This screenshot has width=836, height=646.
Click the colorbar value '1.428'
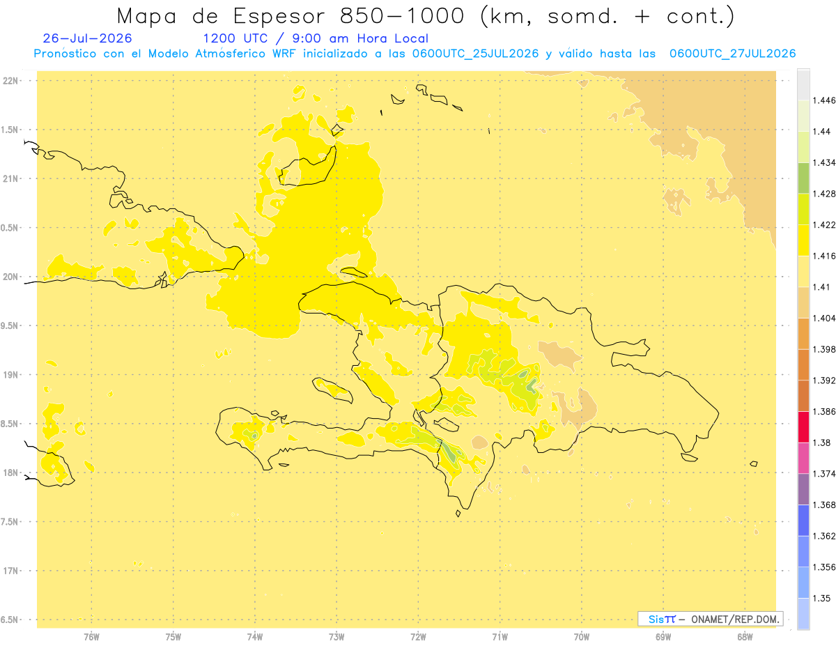[823, 194]
